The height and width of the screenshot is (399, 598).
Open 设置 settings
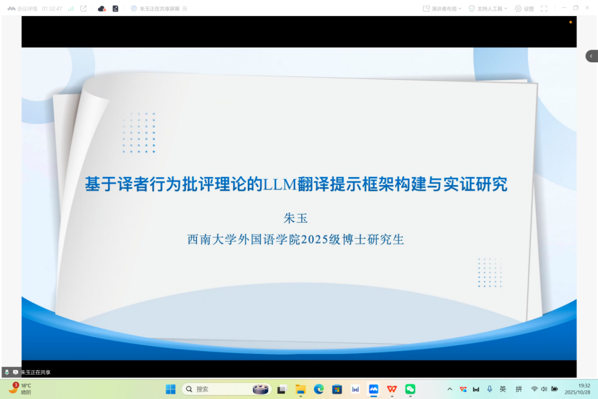point(524,8)
